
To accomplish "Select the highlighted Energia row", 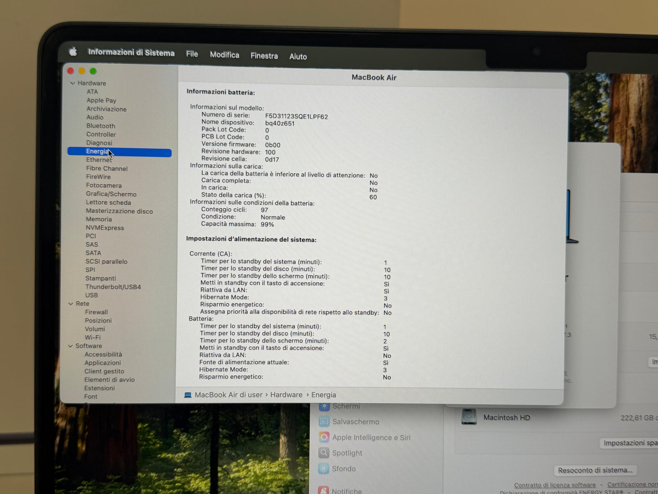I will click(x=119, y=152).
